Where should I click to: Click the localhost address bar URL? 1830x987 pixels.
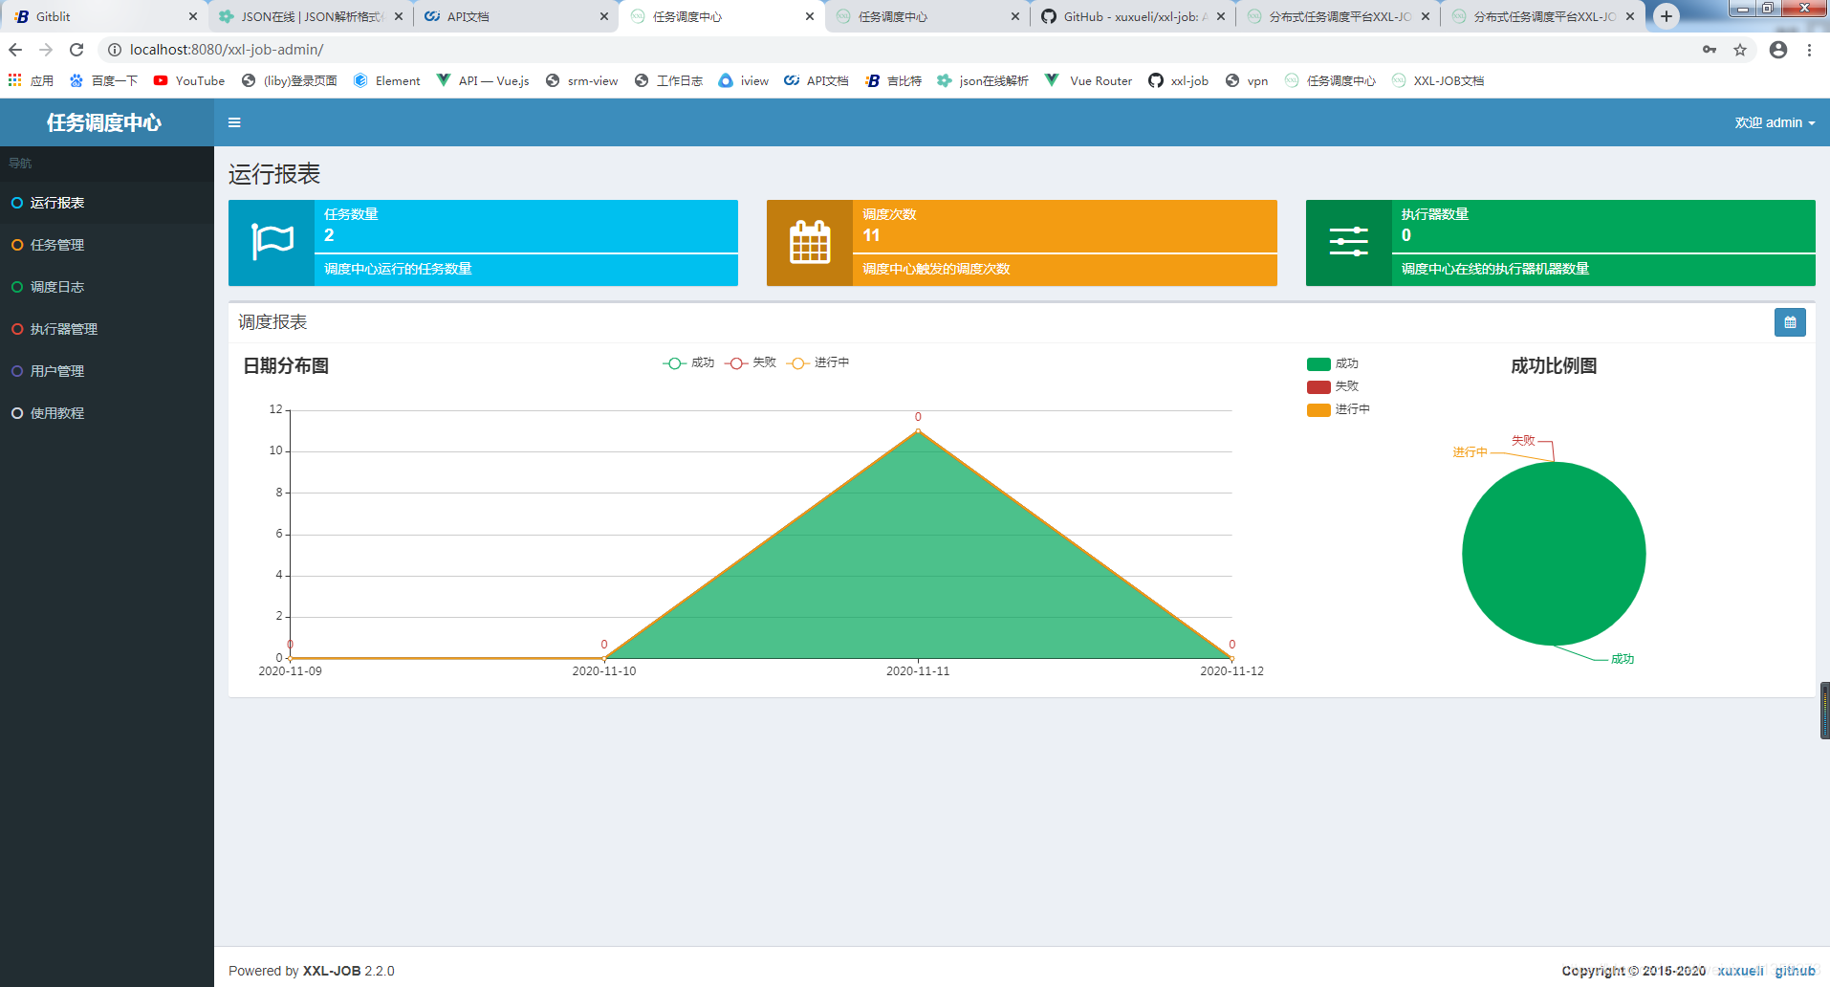pos(227,50)
